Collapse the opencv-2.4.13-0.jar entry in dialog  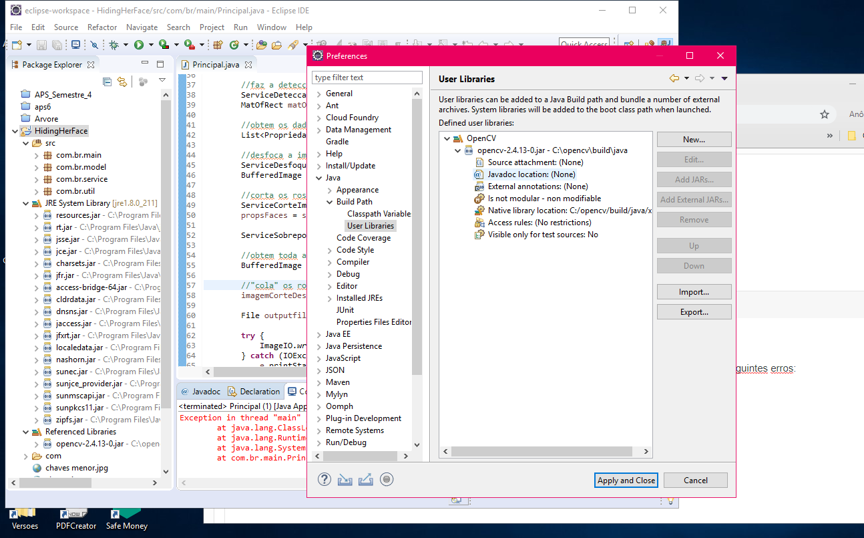457,150
